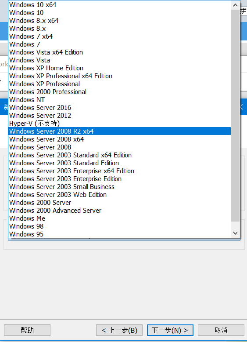Select Windows 2000 Professional
This screenshot has width=247, height=342.
click(x=119, y=91)
